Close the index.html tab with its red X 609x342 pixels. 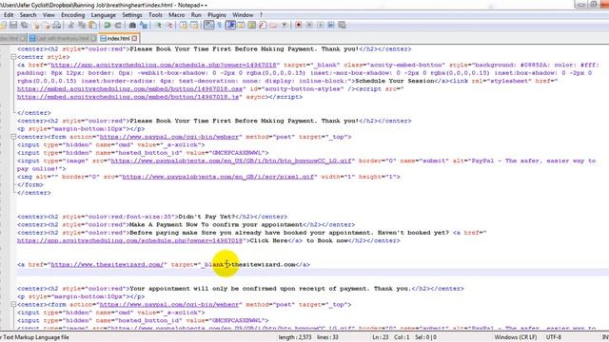click(134, 38)
